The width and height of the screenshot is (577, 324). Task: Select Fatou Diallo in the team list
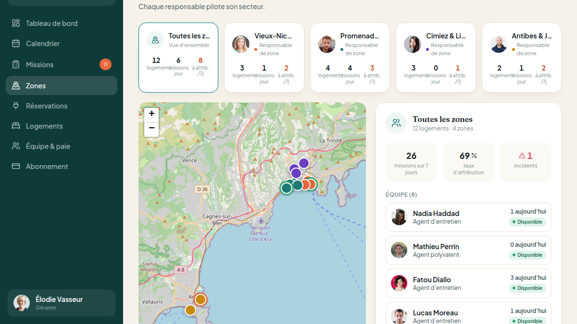point(468,284)
